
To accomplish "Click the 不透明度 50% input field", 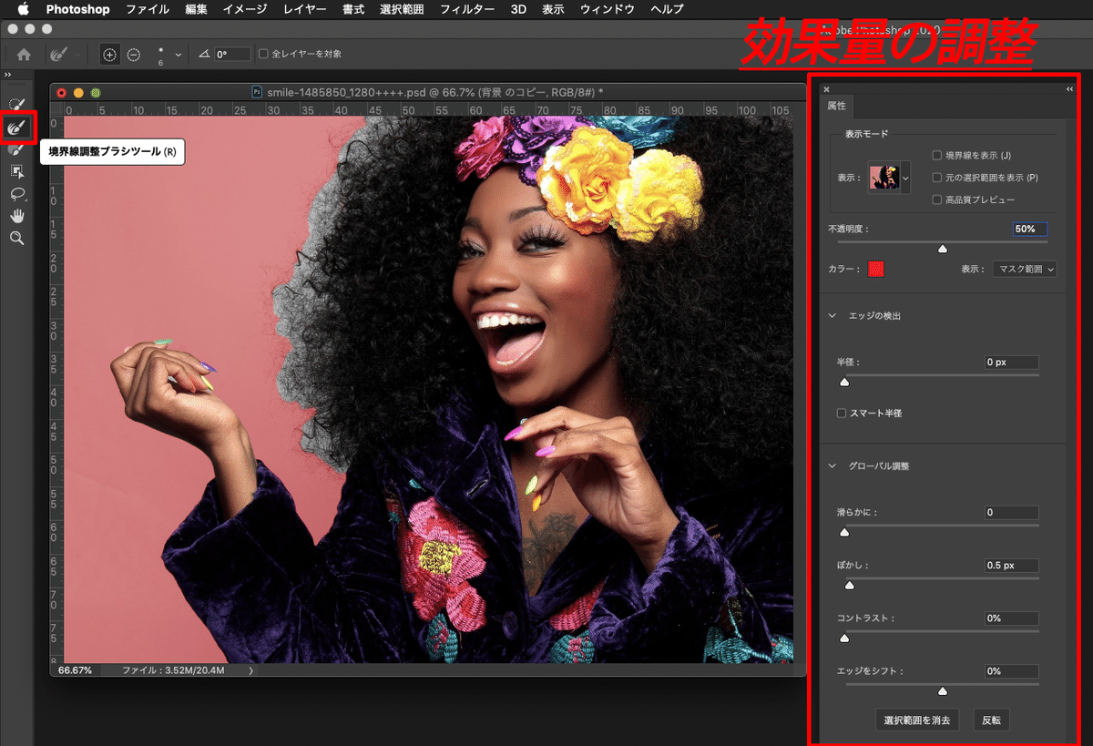I will pyautogui.click(x=1029, y=229).
